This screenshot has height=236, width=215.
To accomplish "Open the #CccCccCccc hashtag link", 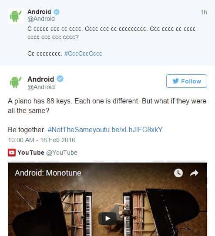I will pos(83,53).
